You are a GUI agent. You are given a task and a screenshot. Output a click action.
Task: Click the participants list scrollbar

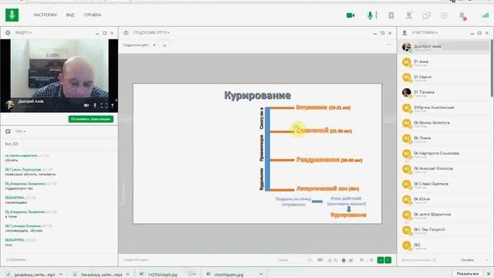tap(492, 69)
